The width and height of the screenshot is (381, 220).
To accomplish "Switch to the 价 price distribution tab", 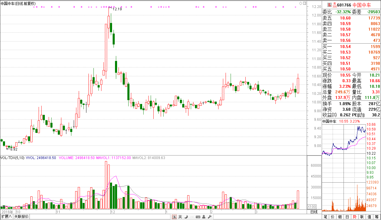I will click(x=333, y=217).
